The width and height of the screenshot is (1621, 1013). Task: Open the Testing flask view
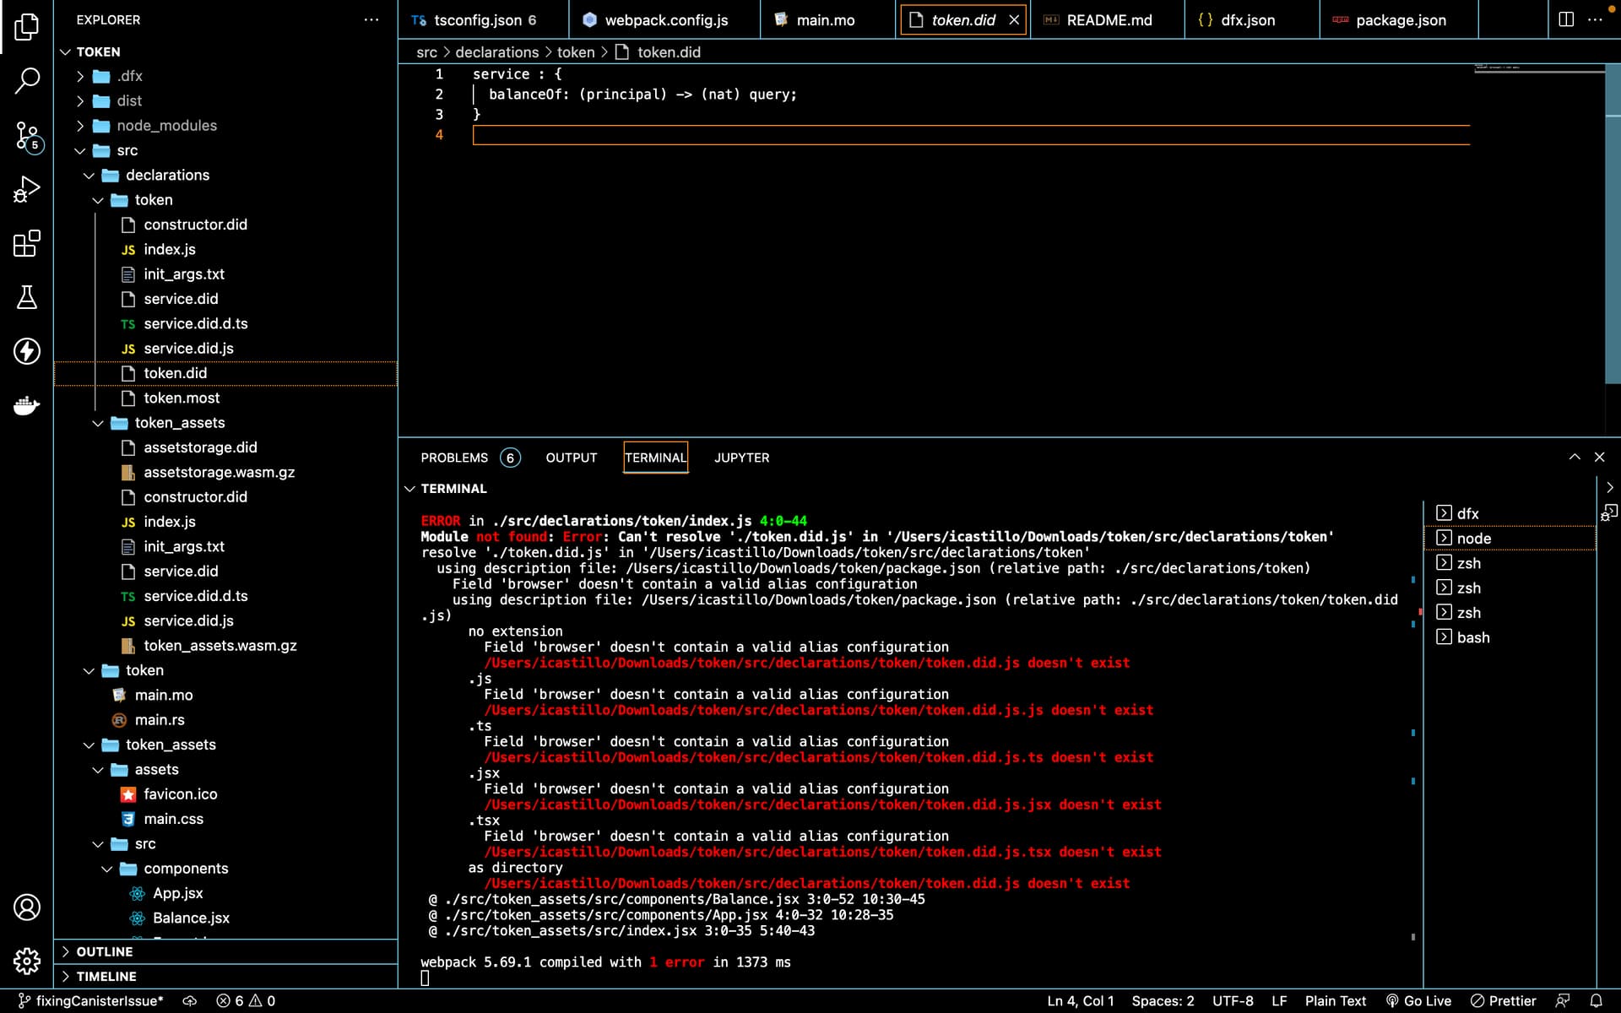click(x=27, y=297)
